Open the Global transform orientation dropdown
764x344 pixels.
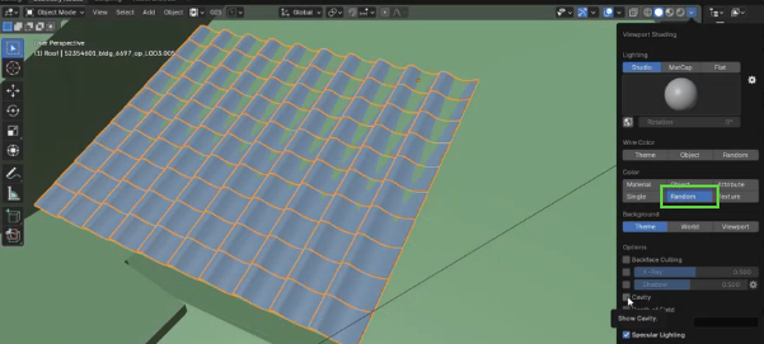pos(301,12)
